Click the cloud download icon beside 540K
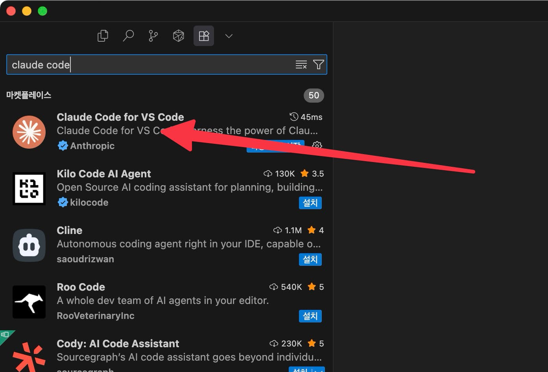 pyautogui.click(x=274, y=287)
